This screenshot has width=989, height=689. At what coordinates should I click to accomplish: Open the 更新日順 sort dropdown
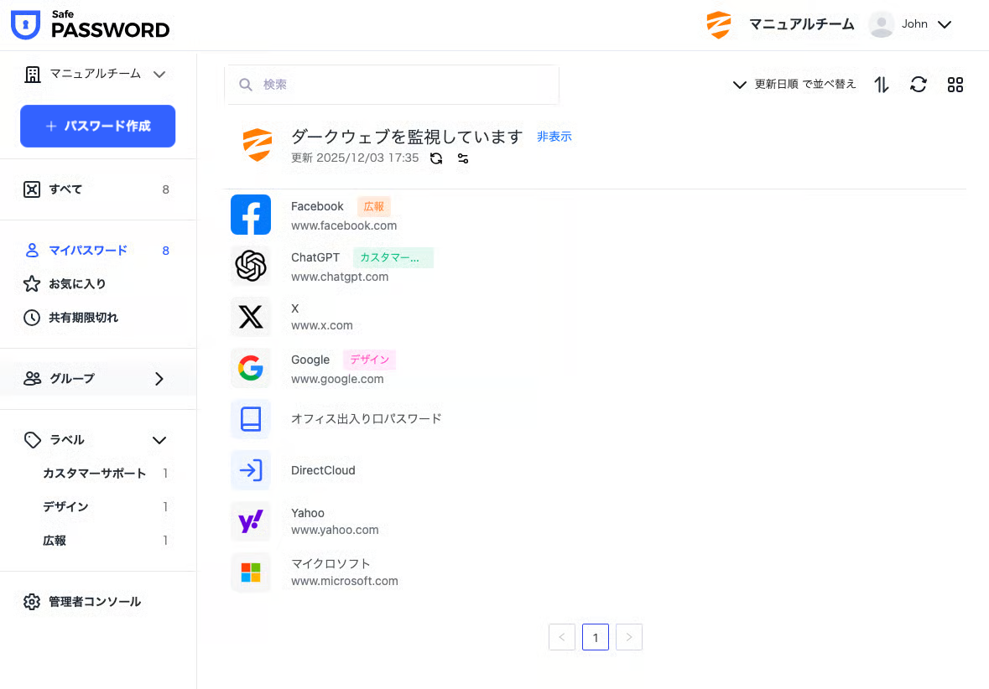pos(794,85)
